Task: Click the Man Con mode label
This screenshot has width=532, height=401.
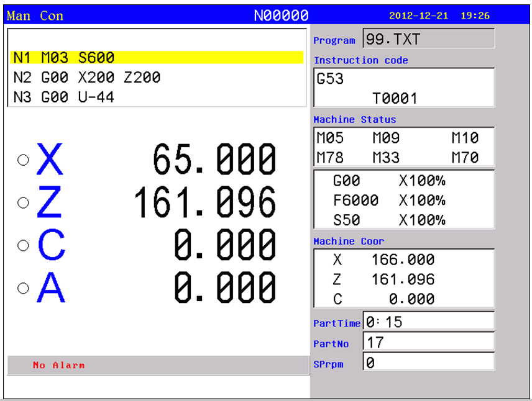Action: tap(35, 16)
